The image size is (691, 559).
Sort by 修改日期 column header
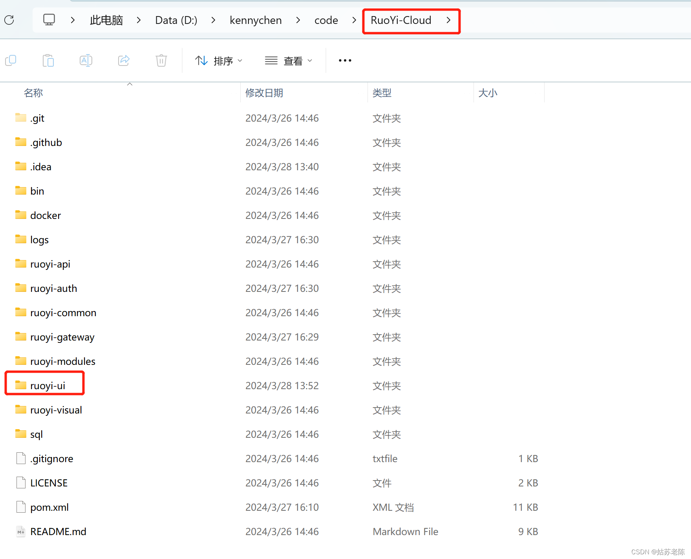coord(264,93)
